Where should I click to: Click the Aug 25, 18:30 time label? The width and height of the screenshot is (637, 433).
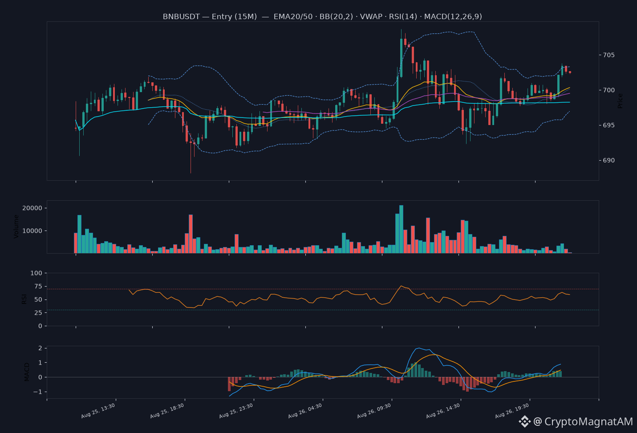pos(167,411)
